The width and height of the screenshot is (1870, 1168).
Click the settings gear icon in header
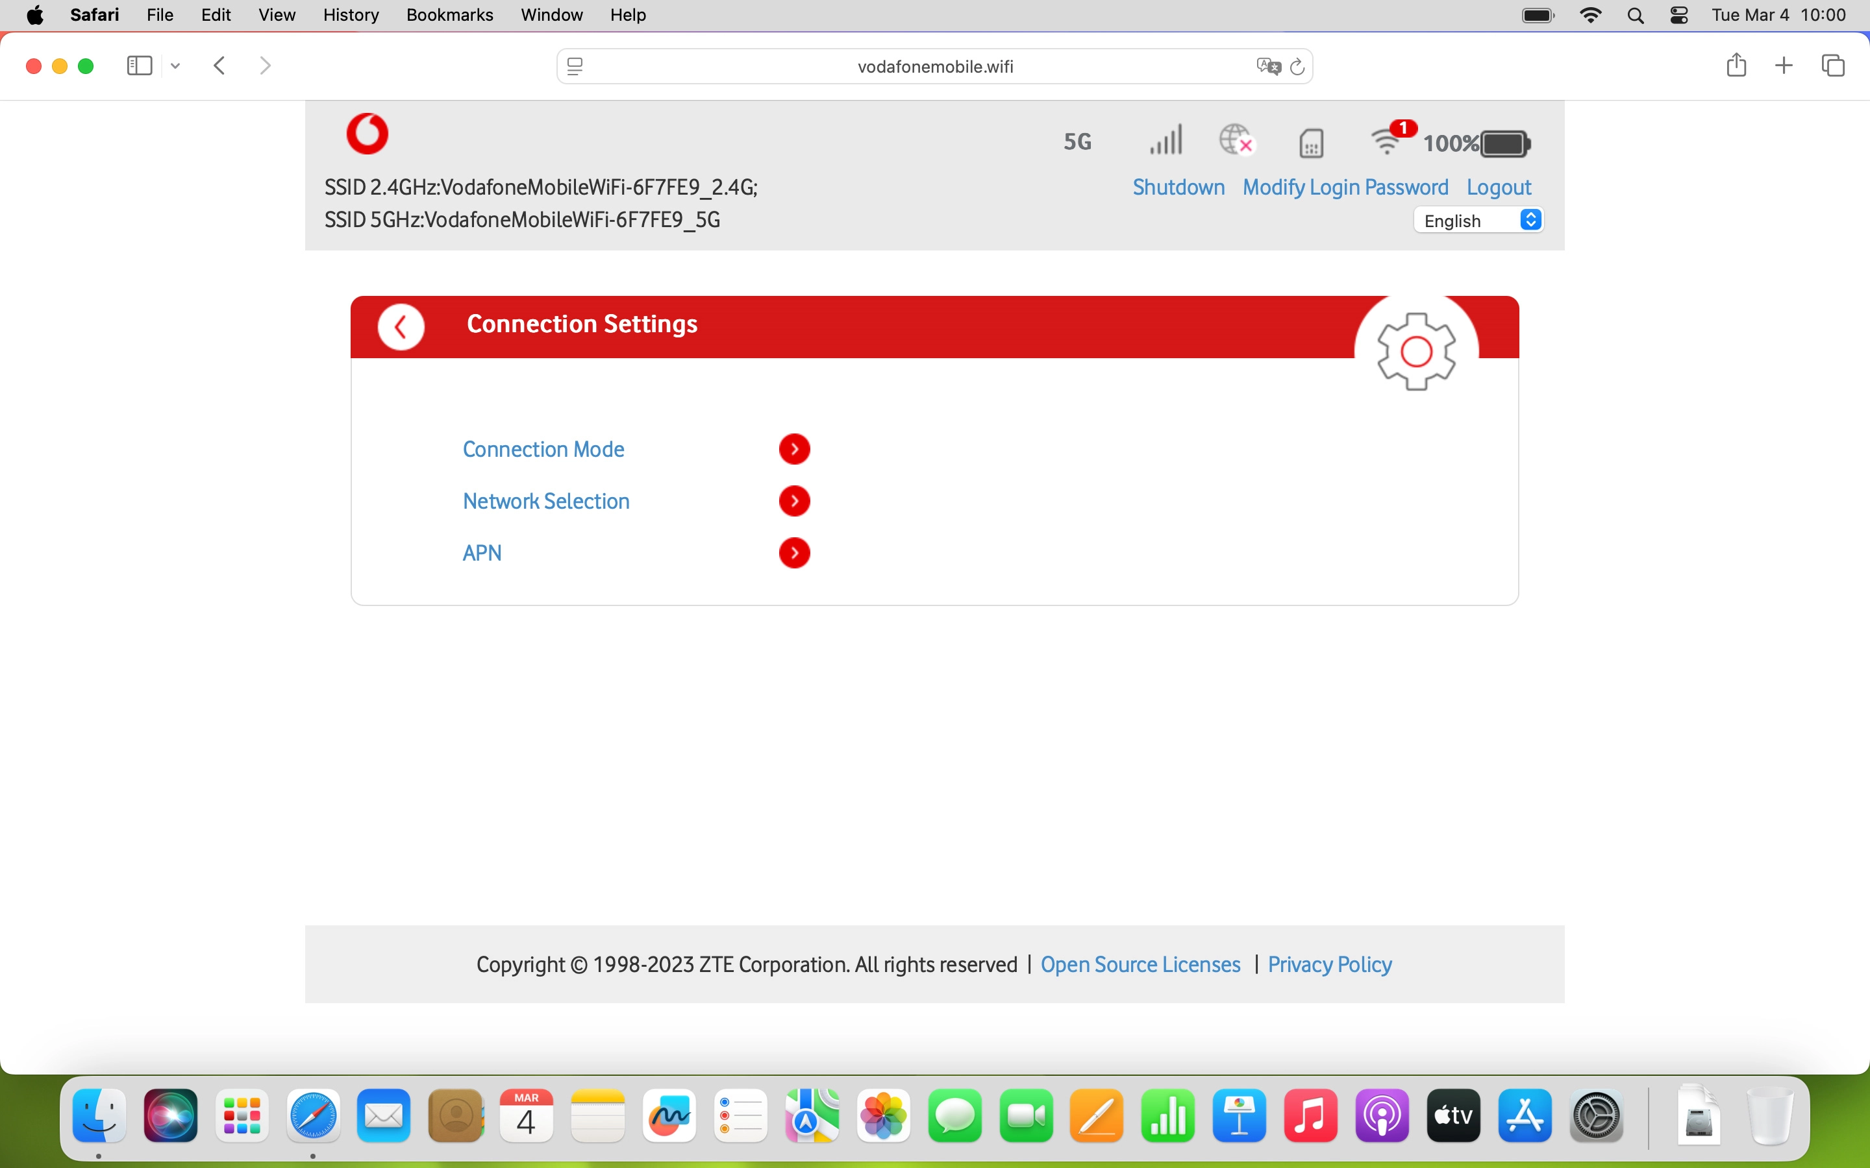1415,352
